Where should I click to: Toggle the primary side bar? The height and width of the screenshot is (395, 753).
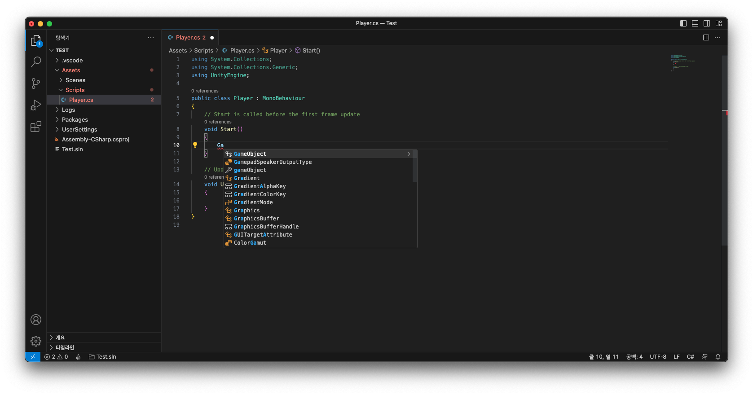click(x=683, y=23)
